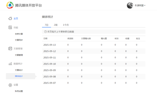Click the 转发 value for 2015-09-08
The image size is (157, 97).
[115, 77]
